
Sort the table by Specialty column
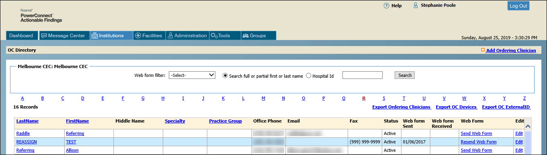175,121
